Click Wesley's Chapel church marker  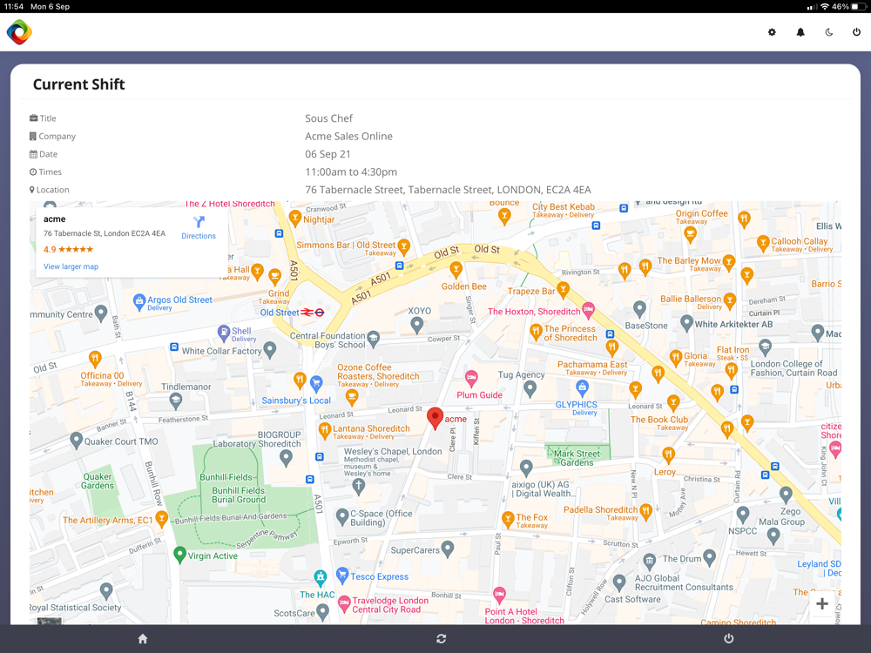tap(358, 487)
